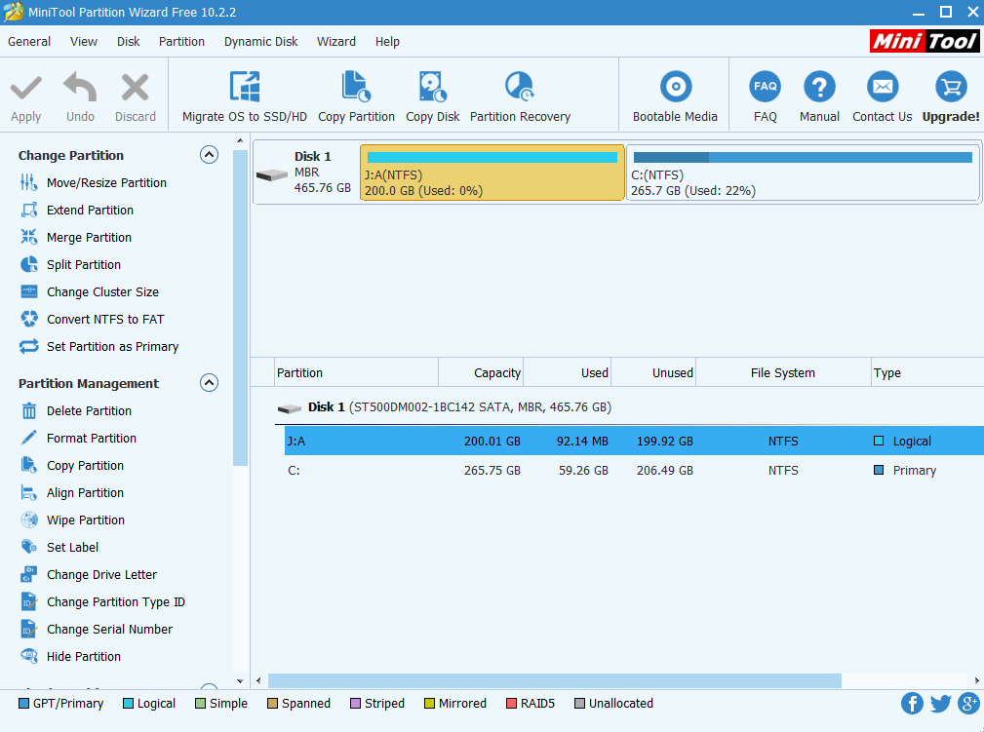Select Move/Resize Partition in sidebar
The width and height of the screenshot is (984, 732).
click(x=94, y=182)
